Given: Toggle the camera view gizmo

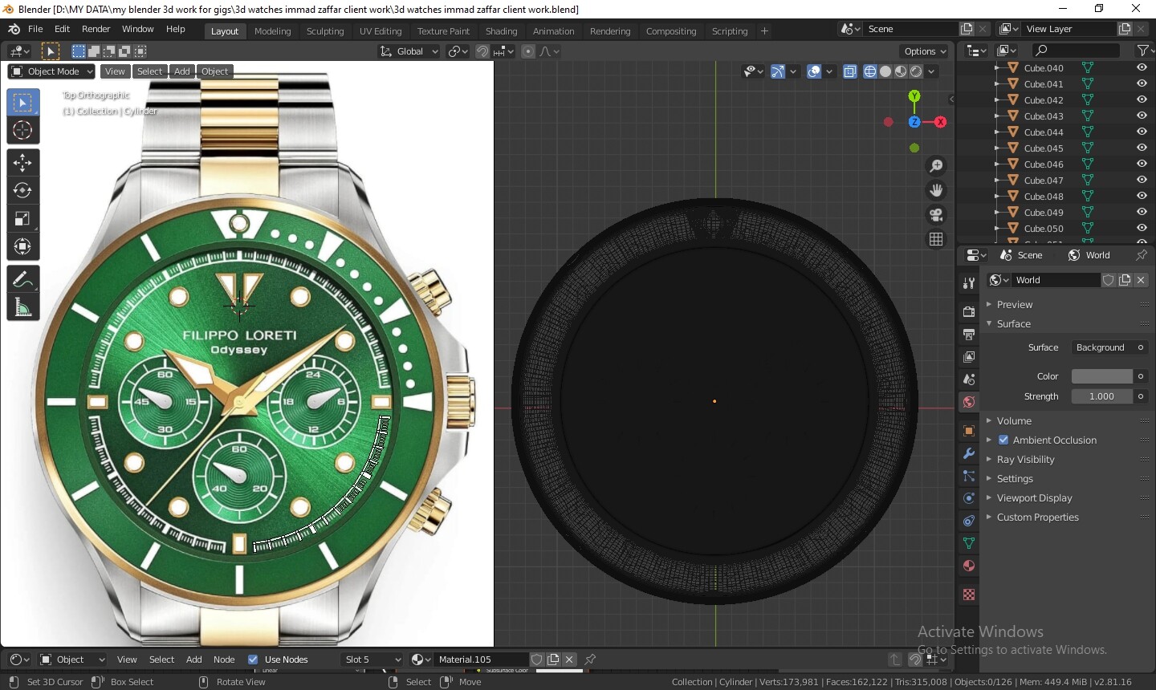Looking at the screenshot, I should pyautogui.click(x=936, y=215).
